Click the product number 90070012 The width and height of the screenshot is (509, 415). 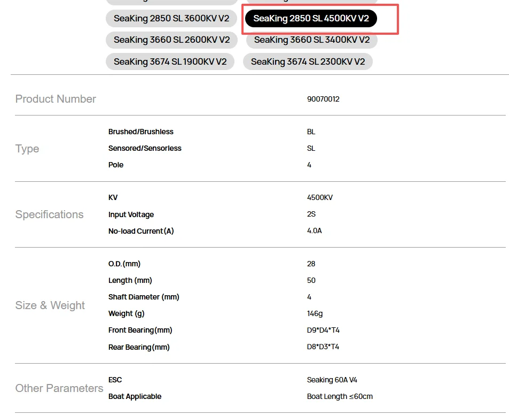coord(323,99)
